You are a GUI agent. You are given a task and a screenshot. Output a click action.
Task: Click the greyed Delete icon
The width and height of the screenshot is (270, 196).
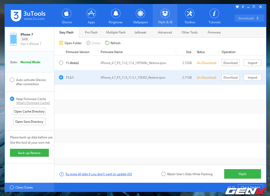[88, 43]
